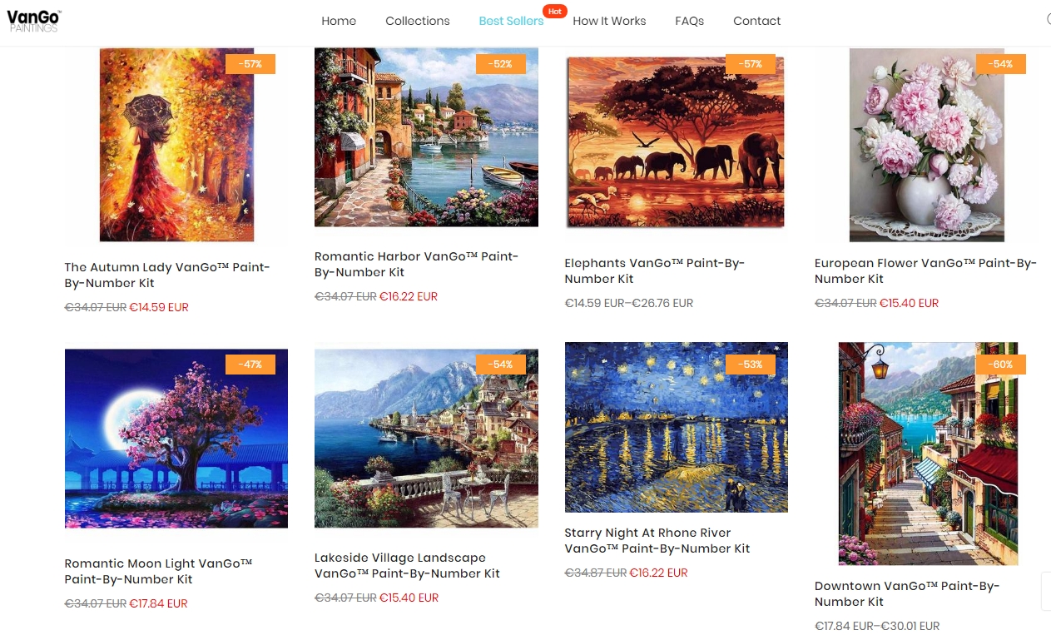The image size is (1051, 635).
Task: Open Starry Night At Rhone River title link
Action: (657, 540)
